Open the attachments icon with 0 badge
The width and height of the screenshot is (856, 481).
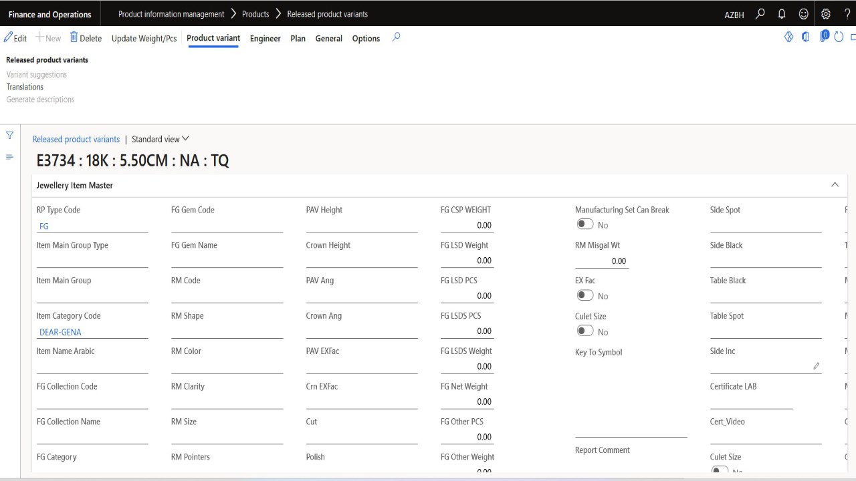tap(824, 37)
